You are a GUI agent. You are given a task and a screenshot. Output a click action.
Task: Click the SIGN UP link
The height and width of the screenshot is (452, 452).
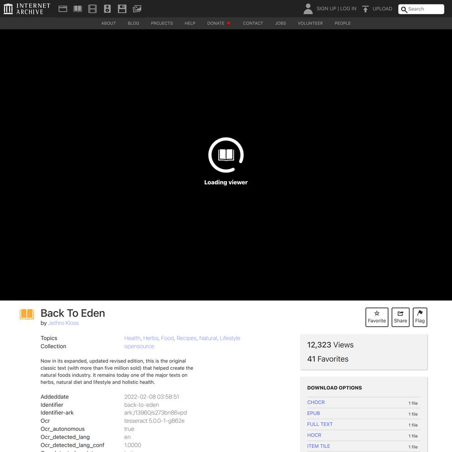point(326,9)
